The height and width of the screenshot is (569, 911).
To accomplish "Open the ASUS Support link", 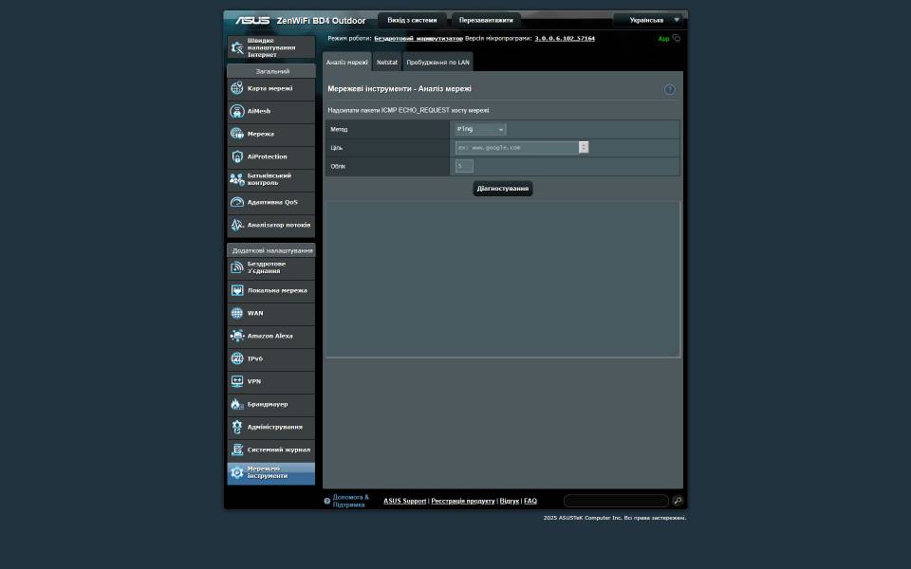I will pos(404,501).
